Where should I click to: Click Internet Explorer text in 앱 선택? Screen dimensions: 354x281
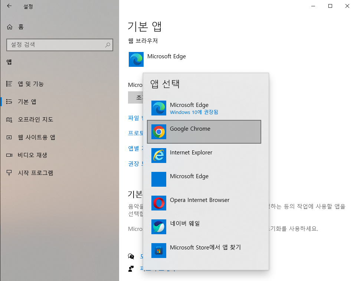[x=191, y=153]
